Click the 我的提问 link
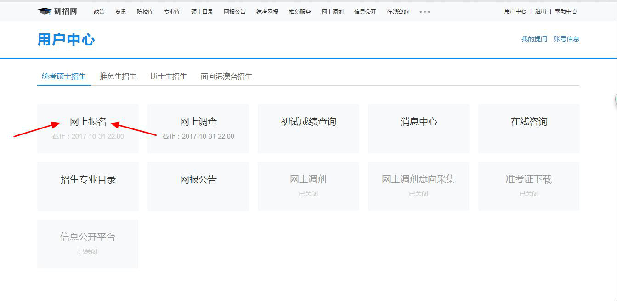This screenshot has height=301, width=617. 534,39
